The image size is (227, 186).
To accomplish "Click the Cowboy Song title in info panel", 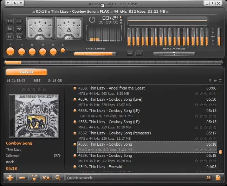I will 19,143.
